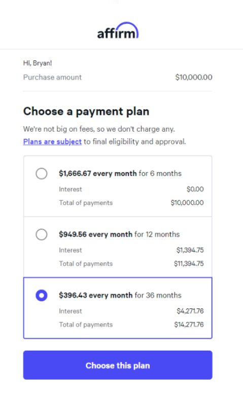This screenshot has width=243, height=404.
Task: Click the "Hi, Bryan!" greeting text
Action: point(38,63)
